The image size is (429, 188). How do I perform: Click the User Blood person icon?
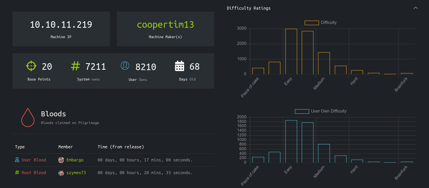tap(17, 160)
